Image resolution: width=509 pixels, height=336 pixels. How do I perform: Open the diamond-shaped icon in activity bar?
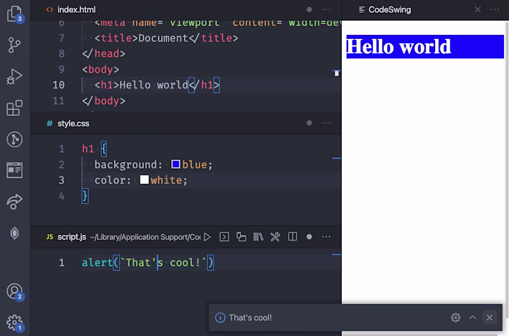click(x=15, y=233)
